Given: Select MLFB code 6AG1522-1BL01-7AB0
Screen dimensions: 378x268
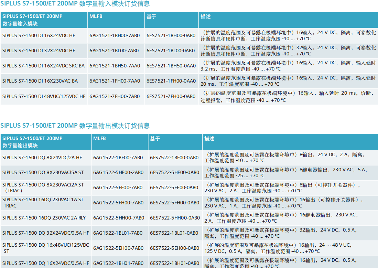Looking at the screenshot, I should tap(118, 233).
